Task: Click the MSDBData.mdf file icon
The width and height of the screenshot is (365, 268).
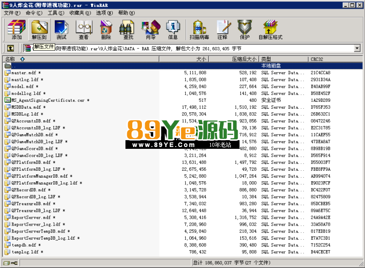Action: 8,107
